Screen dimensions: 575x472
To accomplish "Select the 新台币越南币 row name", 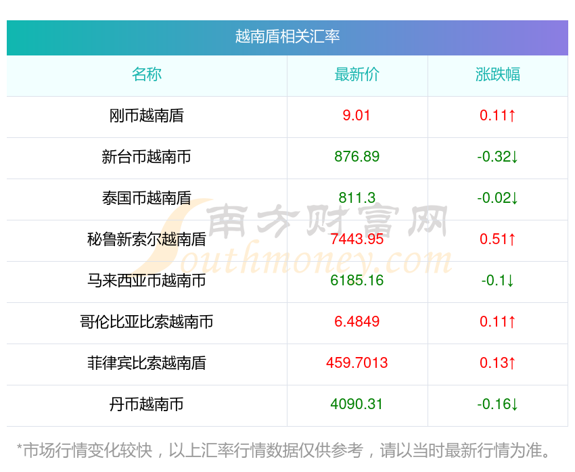I will [x=147, y=157].
